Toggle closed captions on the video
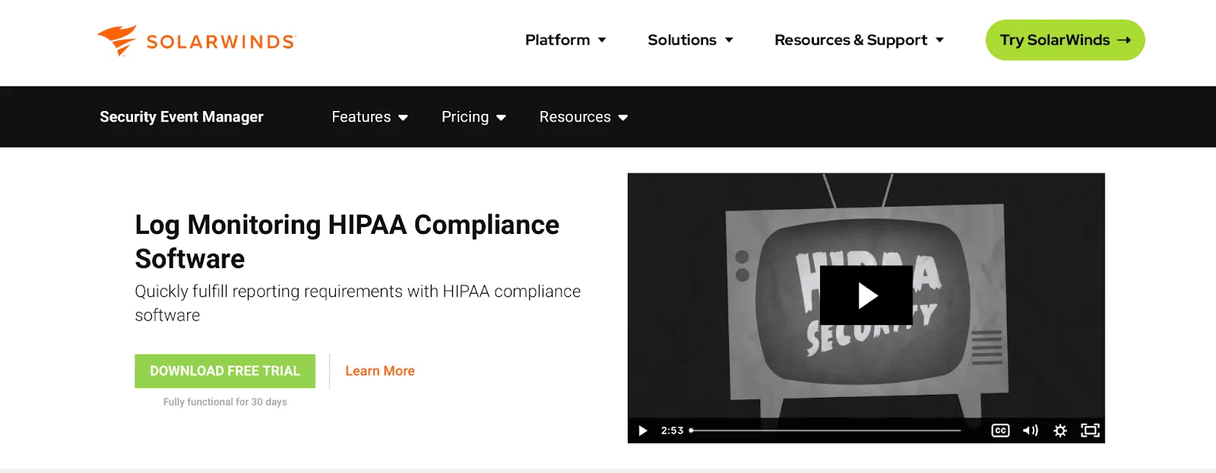1216x473 pixels. [1001, 430]
